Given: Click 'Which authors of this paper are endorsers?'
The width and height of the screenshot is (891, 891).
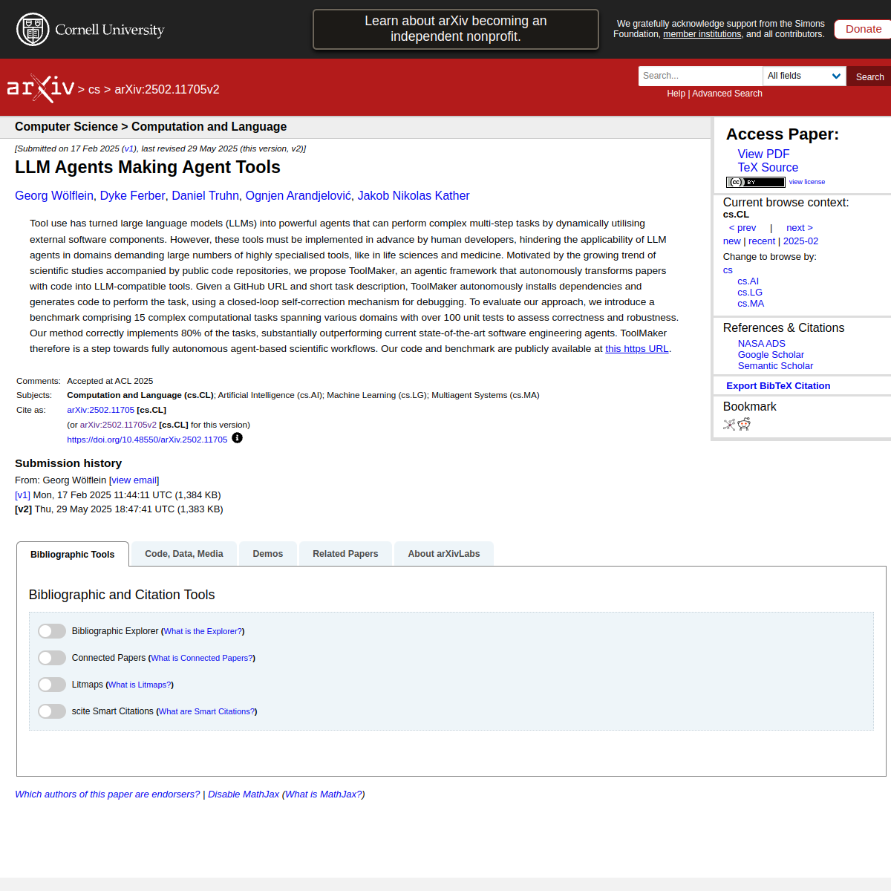Looking at the screenshot, I should (108, 794).
